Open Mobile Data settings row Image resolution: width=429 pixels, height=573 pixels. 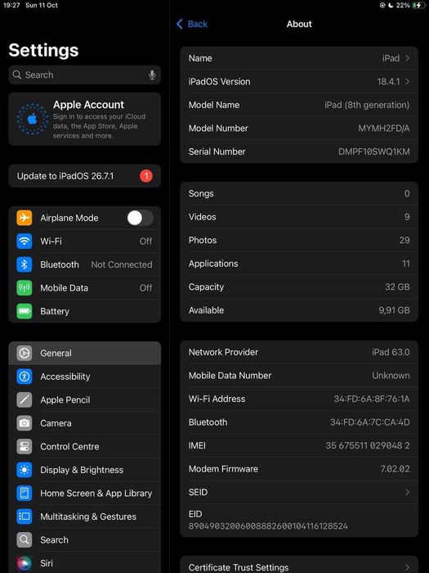(85, 288)
